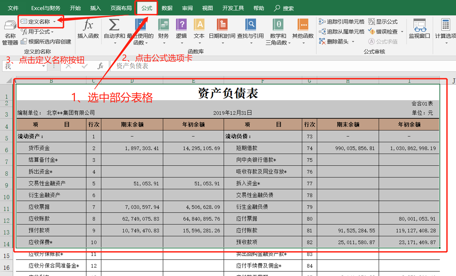Screen dimensions: 456x276
Task: Open the Help (帮助) tab
Action: (259, 8)
